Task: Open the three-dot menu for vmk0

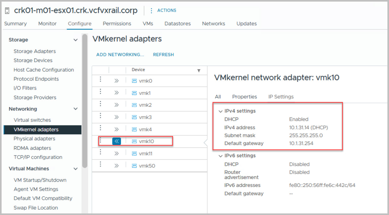Action: pyautogui.click(x=100, y=80)
